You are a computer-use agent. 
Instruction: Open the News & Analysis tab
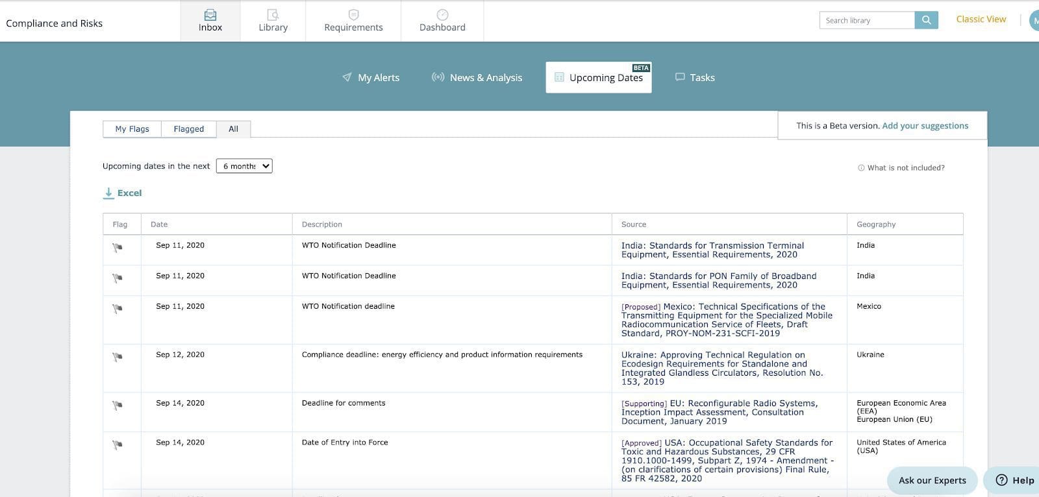[477, 77]
